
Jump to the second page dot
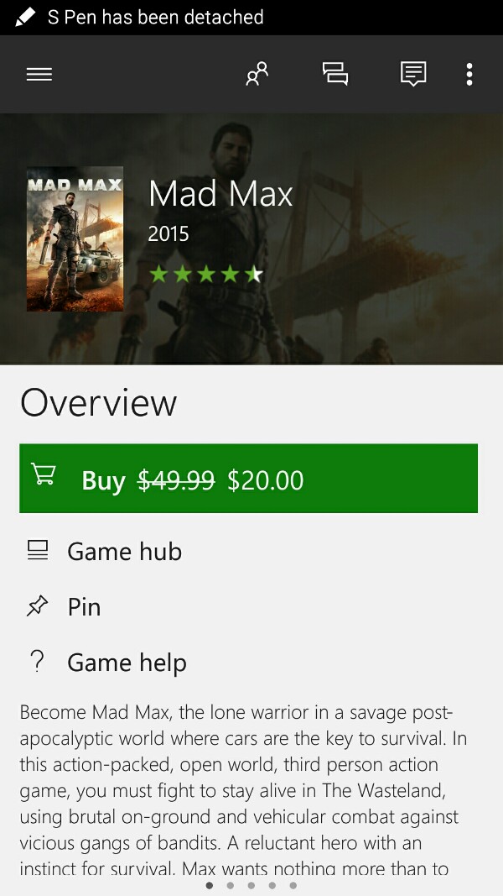pyautogui.click(x=230, y=885)
